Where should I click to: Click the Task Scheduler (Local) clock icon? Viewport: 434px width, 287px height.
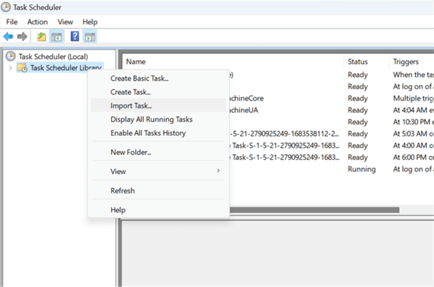pyautogui.click(x=11, y=56)
